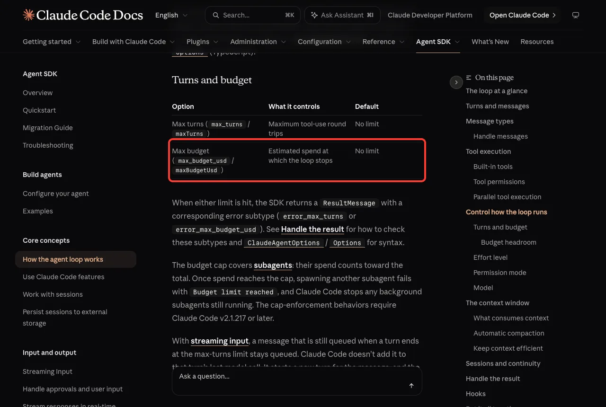Jump to Effort level section
Viewport: 606px width, 407px height.
coord(490,257)
